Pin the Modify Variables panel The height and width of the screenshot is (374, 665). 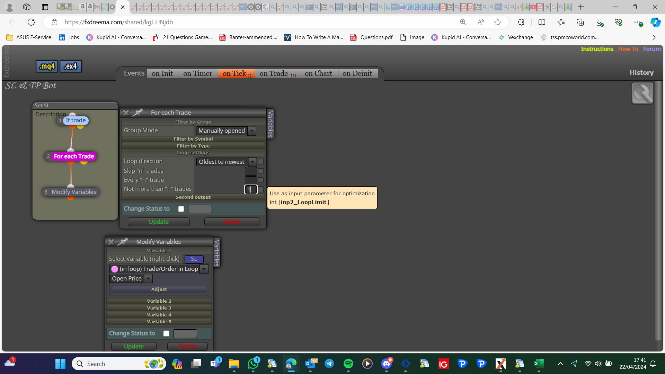(x=123, y=242)
